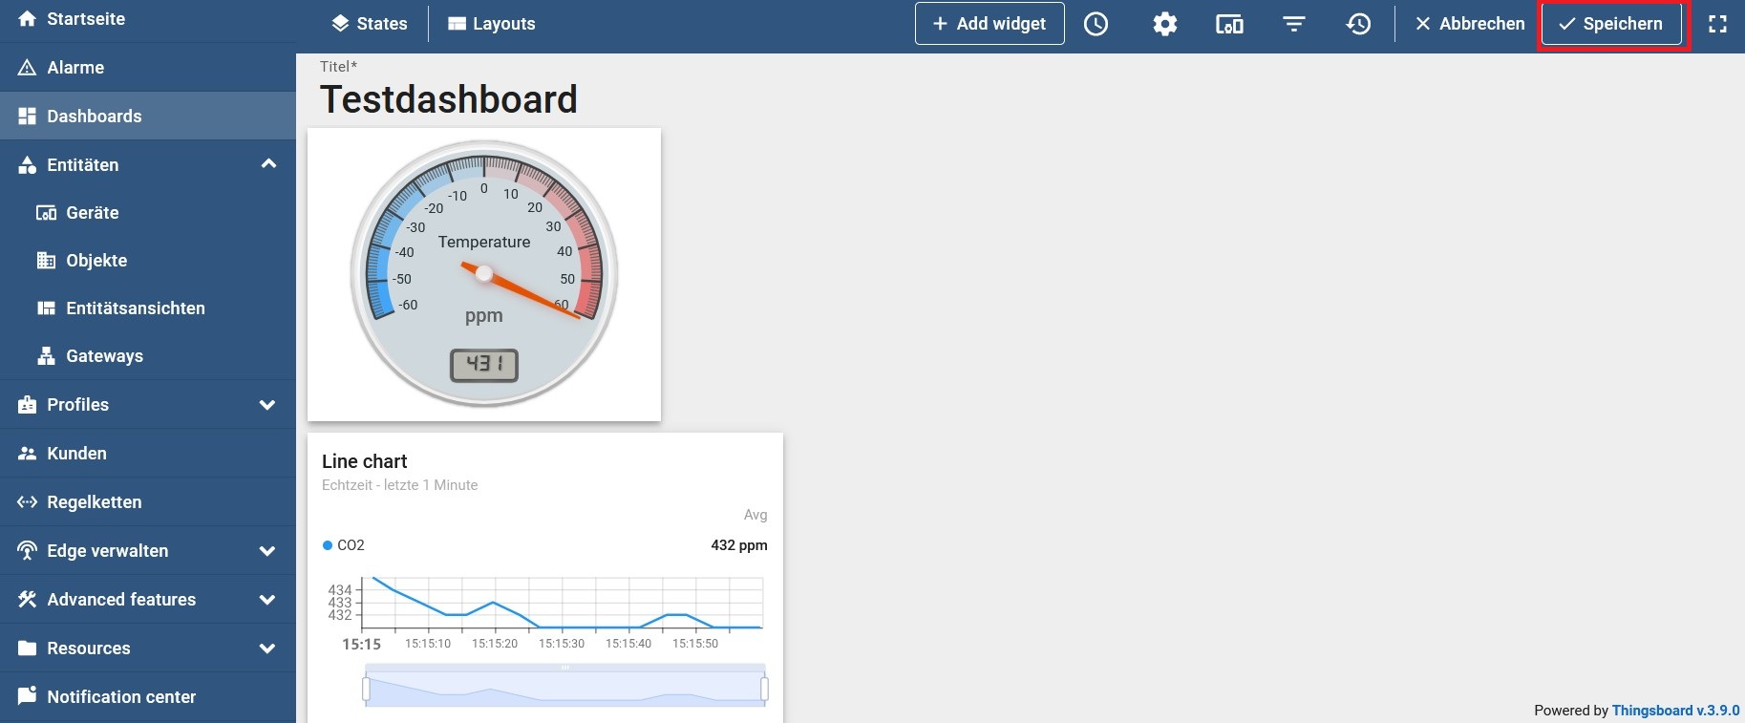Expand the Edge verwalten section
Image resolution: width=1745 pixels, height=723 pixels.
[x=267, y=551]
